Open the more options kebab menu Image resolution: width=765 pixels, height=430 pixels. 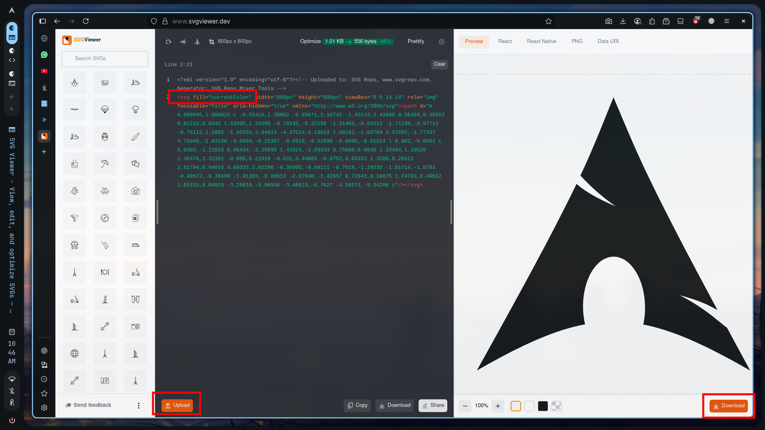point(139,406)
